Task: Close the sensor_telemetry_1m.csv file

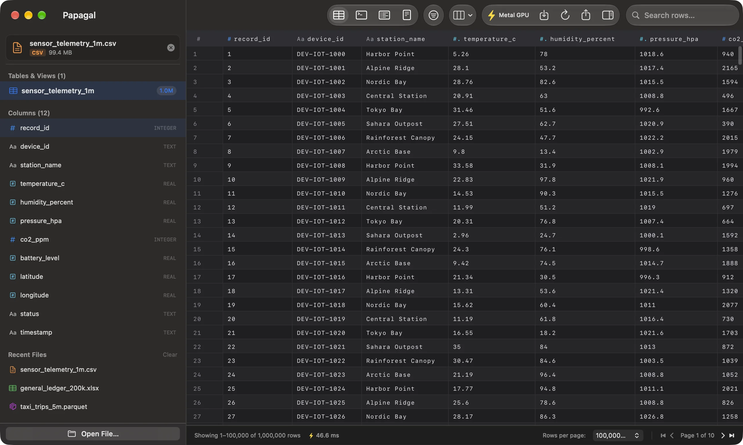Action: (x=171, y=48)
